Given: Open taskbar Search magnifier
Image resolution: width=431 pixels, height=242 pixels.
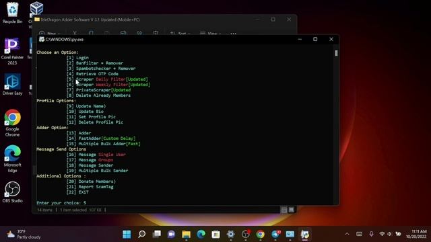Looking at the screenshot, I should pos(141,234).
